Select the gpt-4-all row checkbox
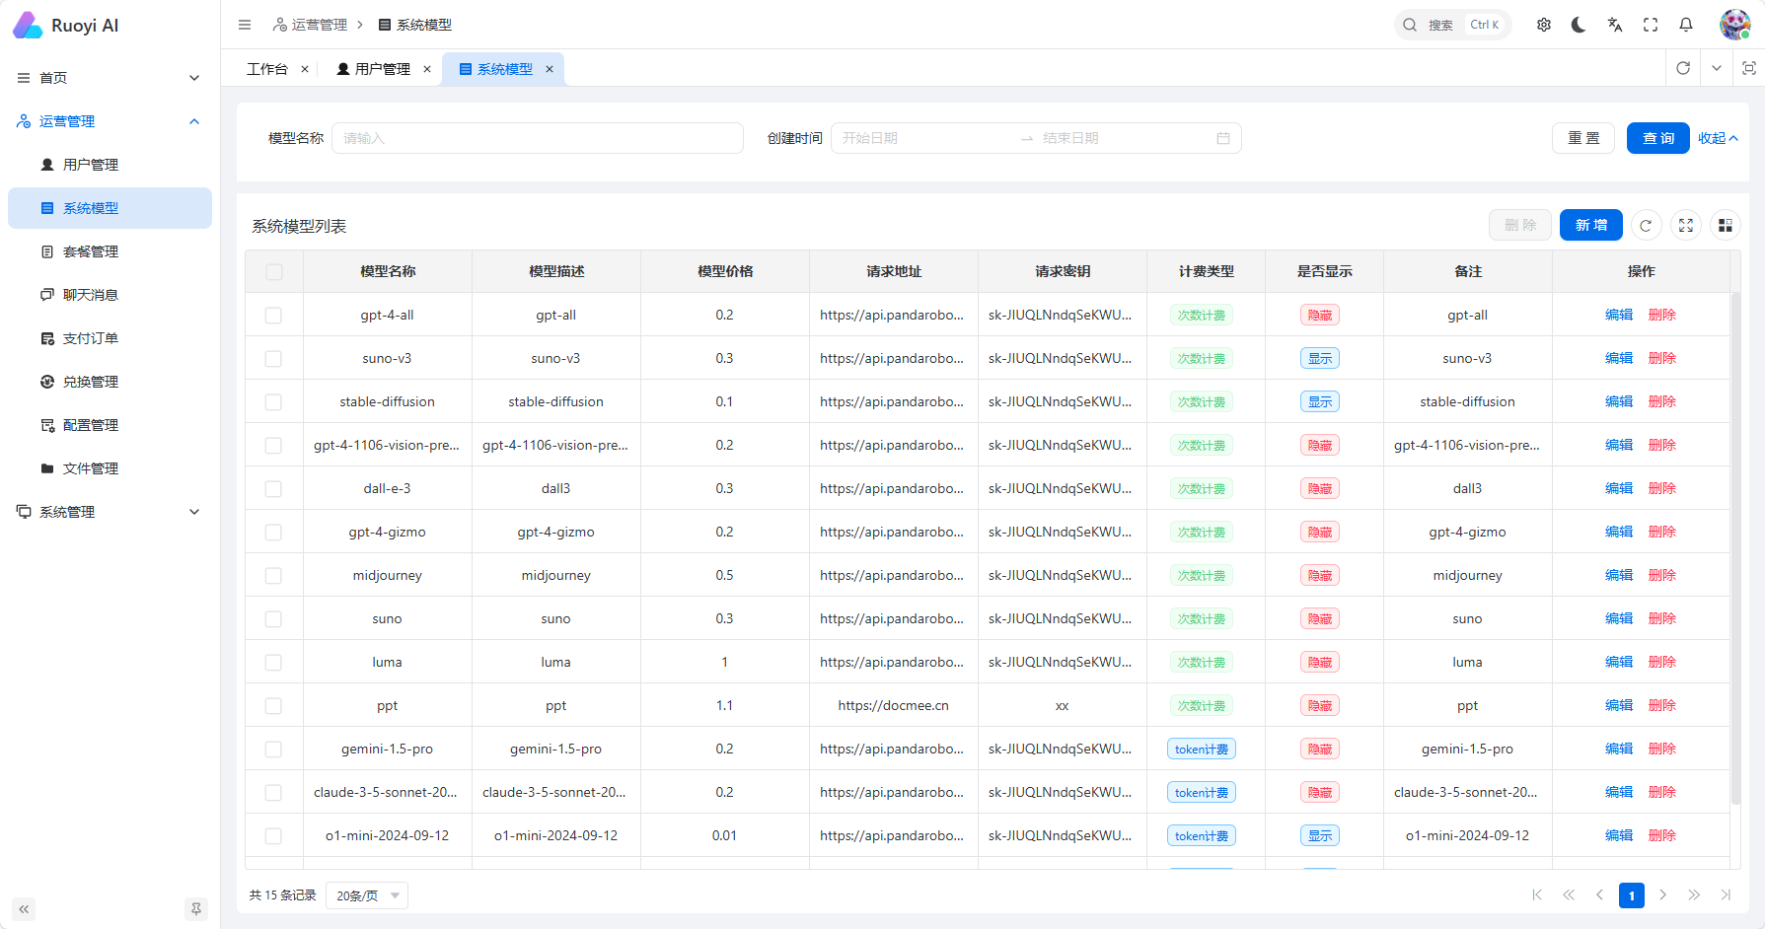Screen dimensions: 1765x929 [273, 316]
